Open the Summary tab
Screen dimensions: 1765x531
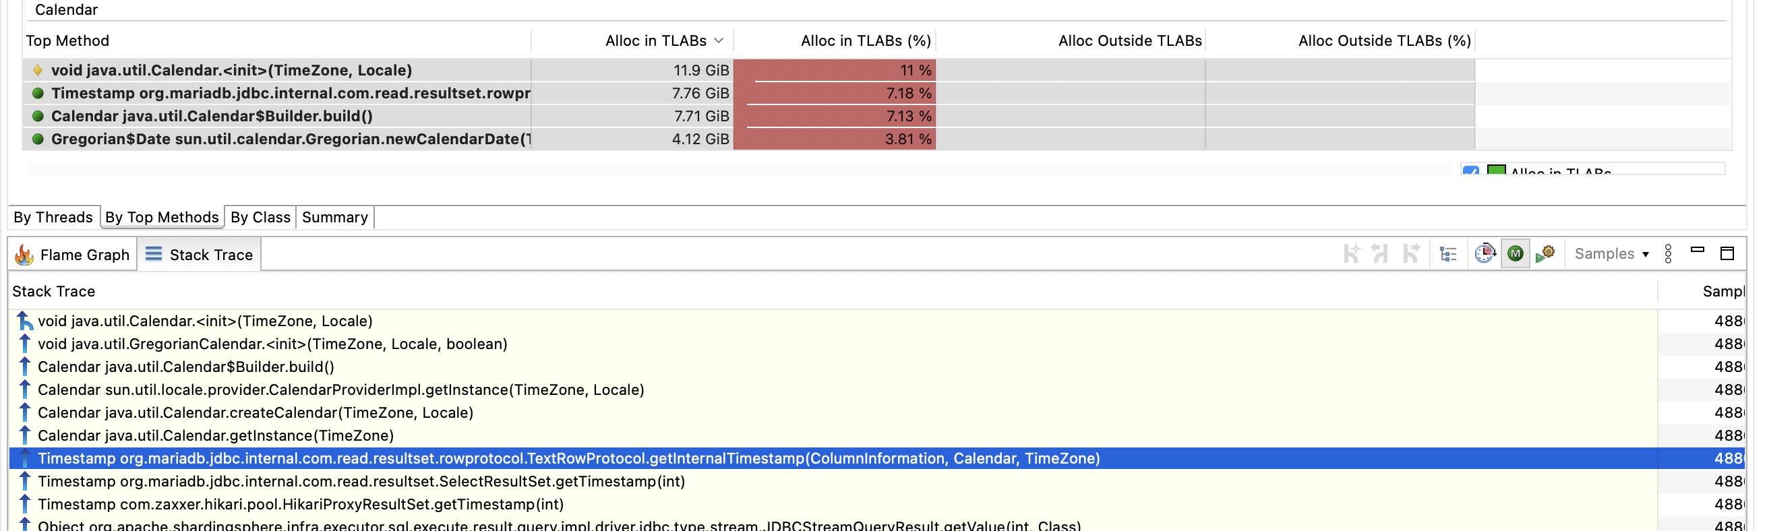point(334,217)
